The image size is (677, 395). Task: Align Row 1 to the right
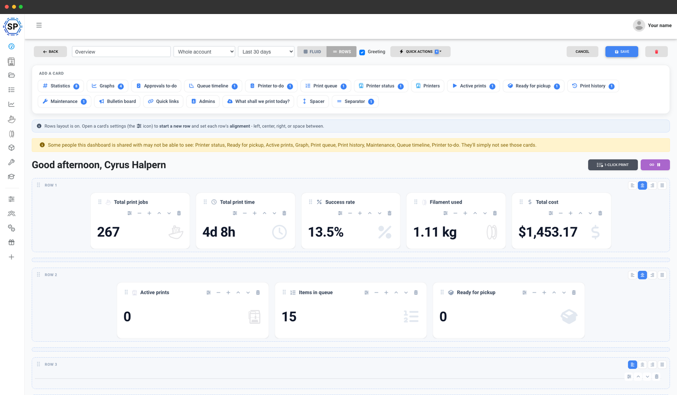(652, 185)
